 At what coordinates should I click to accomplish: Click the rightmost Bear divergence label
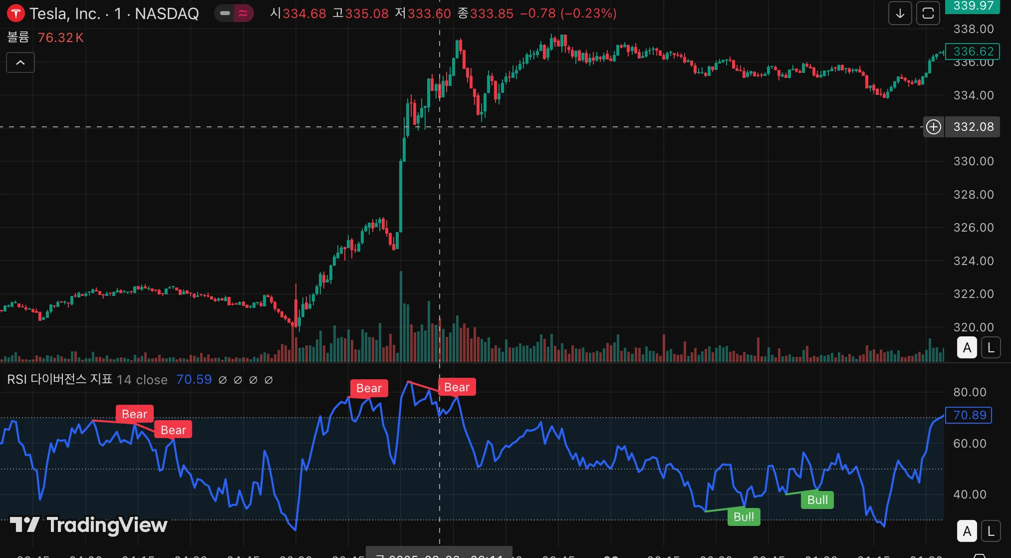[457, 387]
